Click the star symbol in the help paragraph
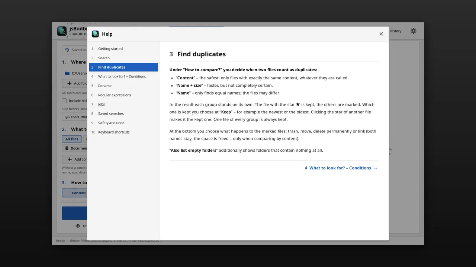The image size is (476, 267). 298,104
